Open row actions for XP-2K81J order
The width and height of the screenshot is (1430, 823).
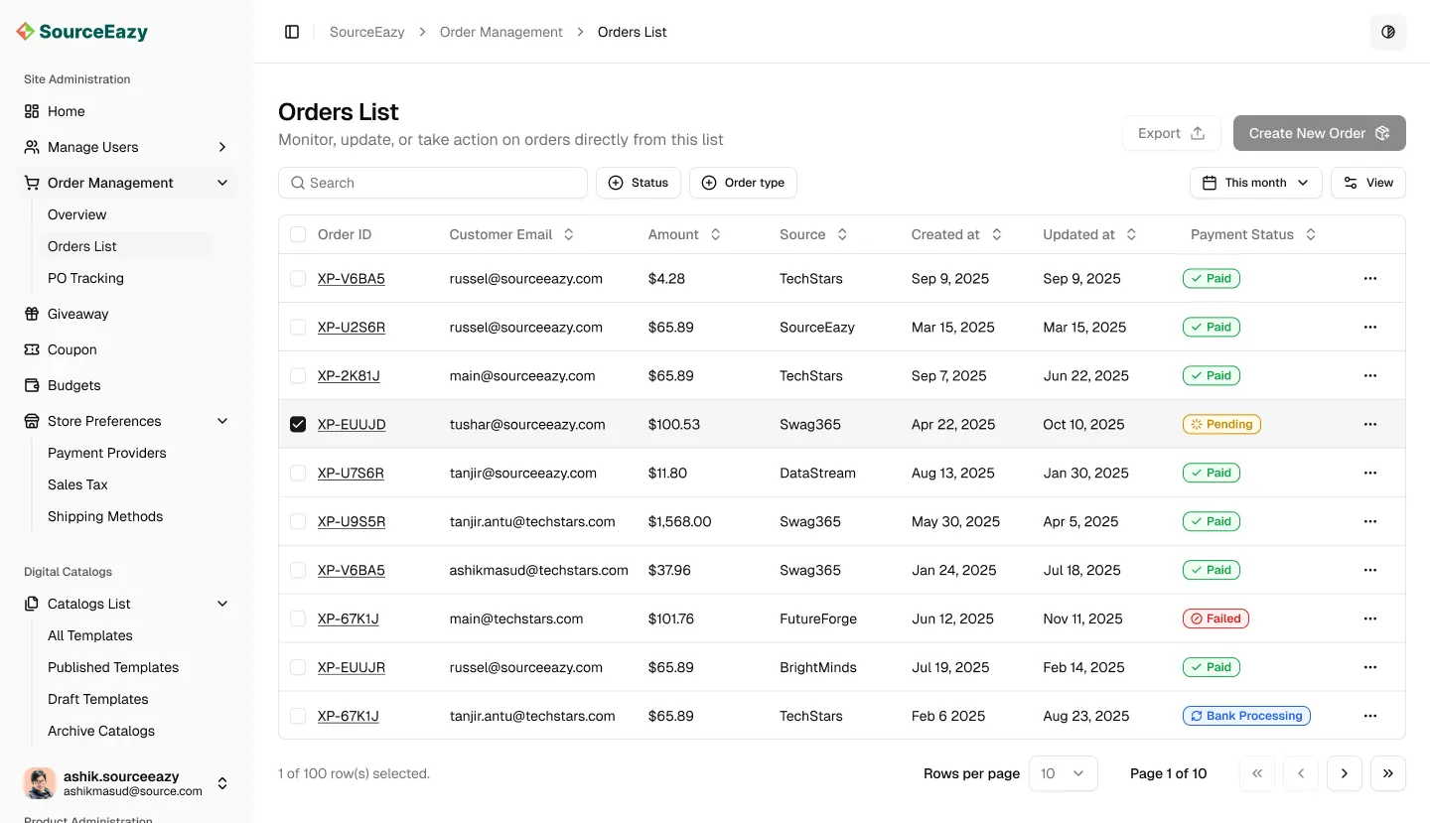pyautogui.click(x=1370, y=376)
